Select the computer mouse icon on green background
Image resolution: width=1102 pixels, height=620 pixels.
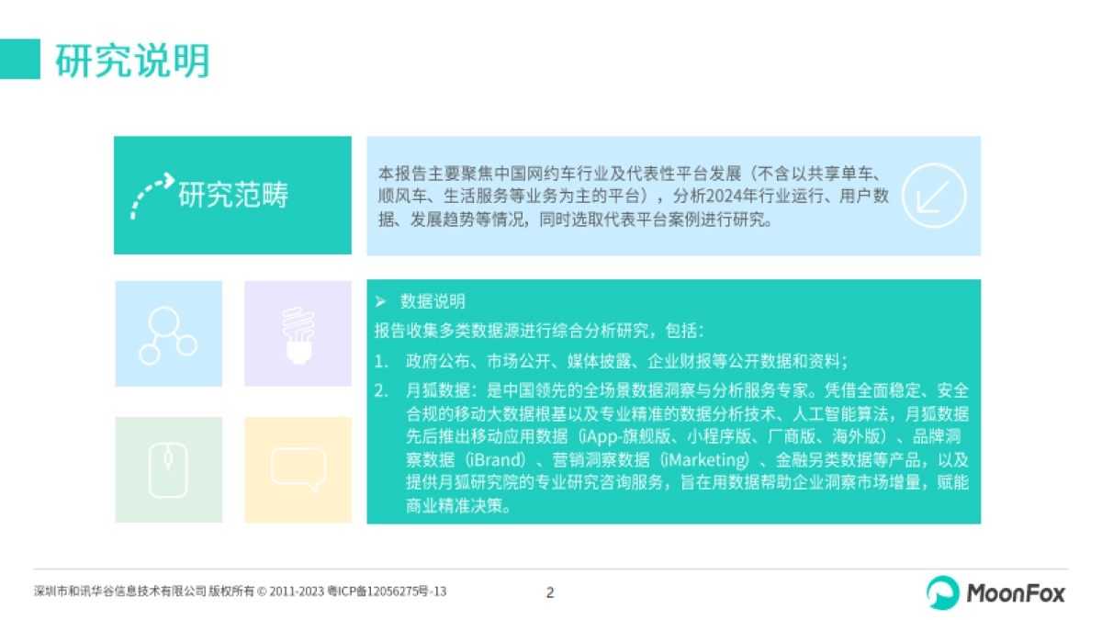[168, 468]
